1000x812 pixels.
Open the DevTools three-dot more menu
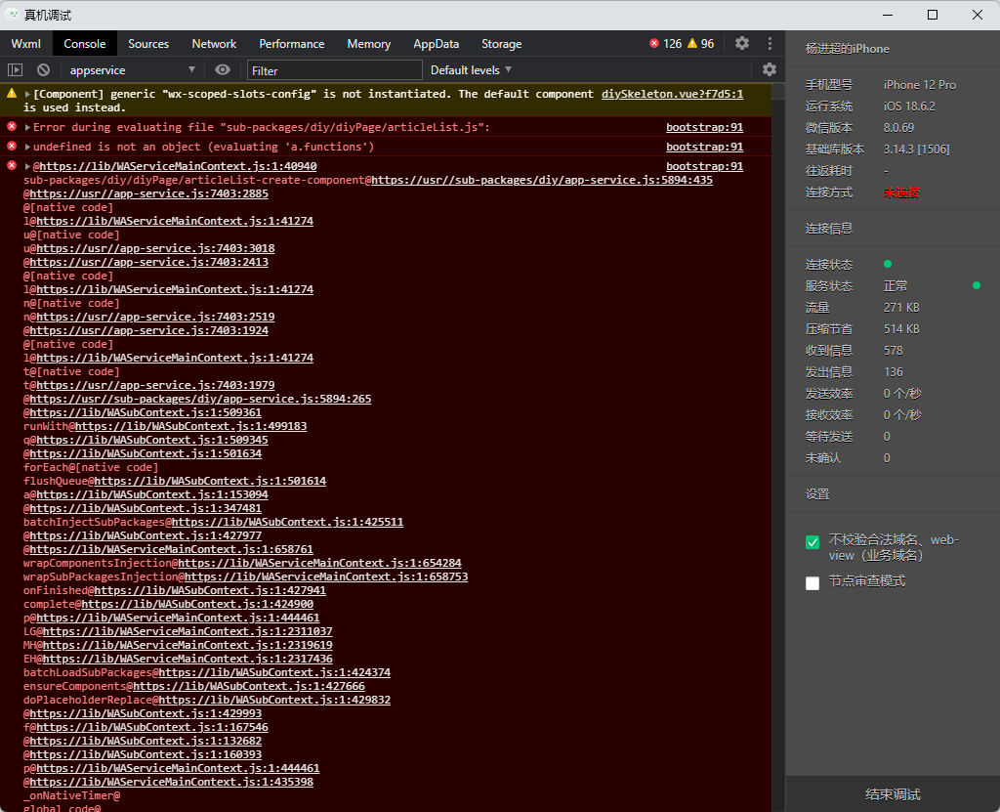click(770, 43)
